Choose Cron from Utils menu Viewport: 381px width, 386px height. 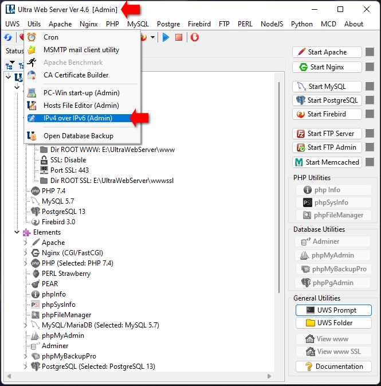coord(82,37)
